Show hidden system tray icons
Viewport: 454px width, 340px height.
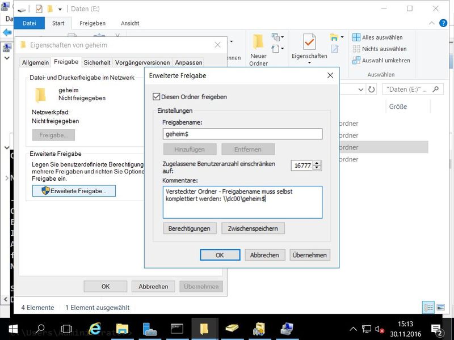(352, 328)
